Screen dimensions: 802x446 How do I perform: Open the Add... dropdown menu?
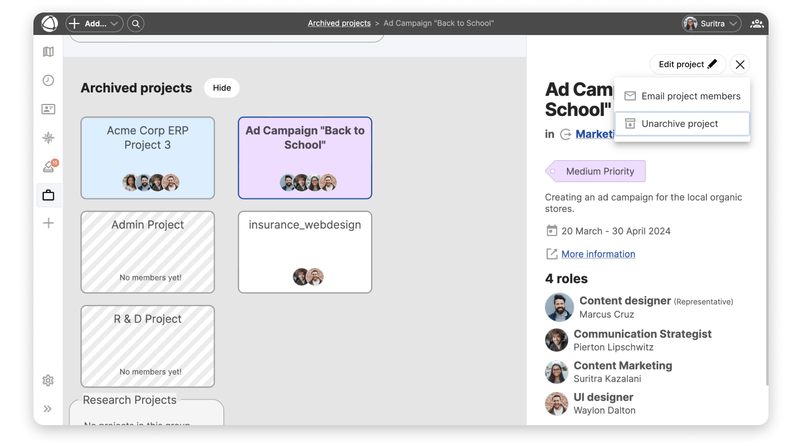[95, 24]
